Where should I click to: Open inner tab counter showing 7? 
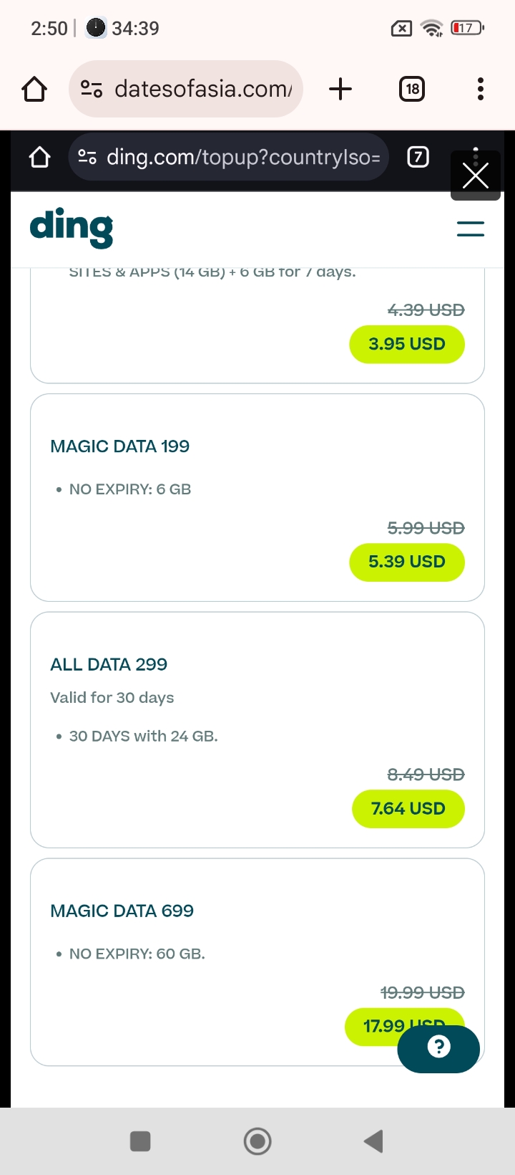(418, 157)
